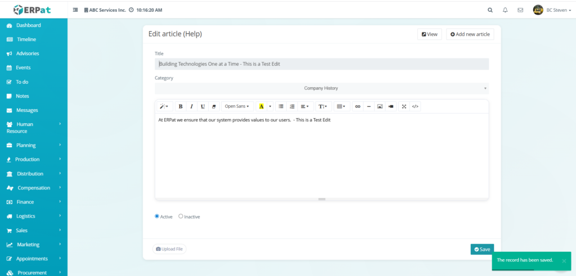This screenshot has height=276, width=576.
Task: Switch to code view in editor
Action: tap(415, 106)
